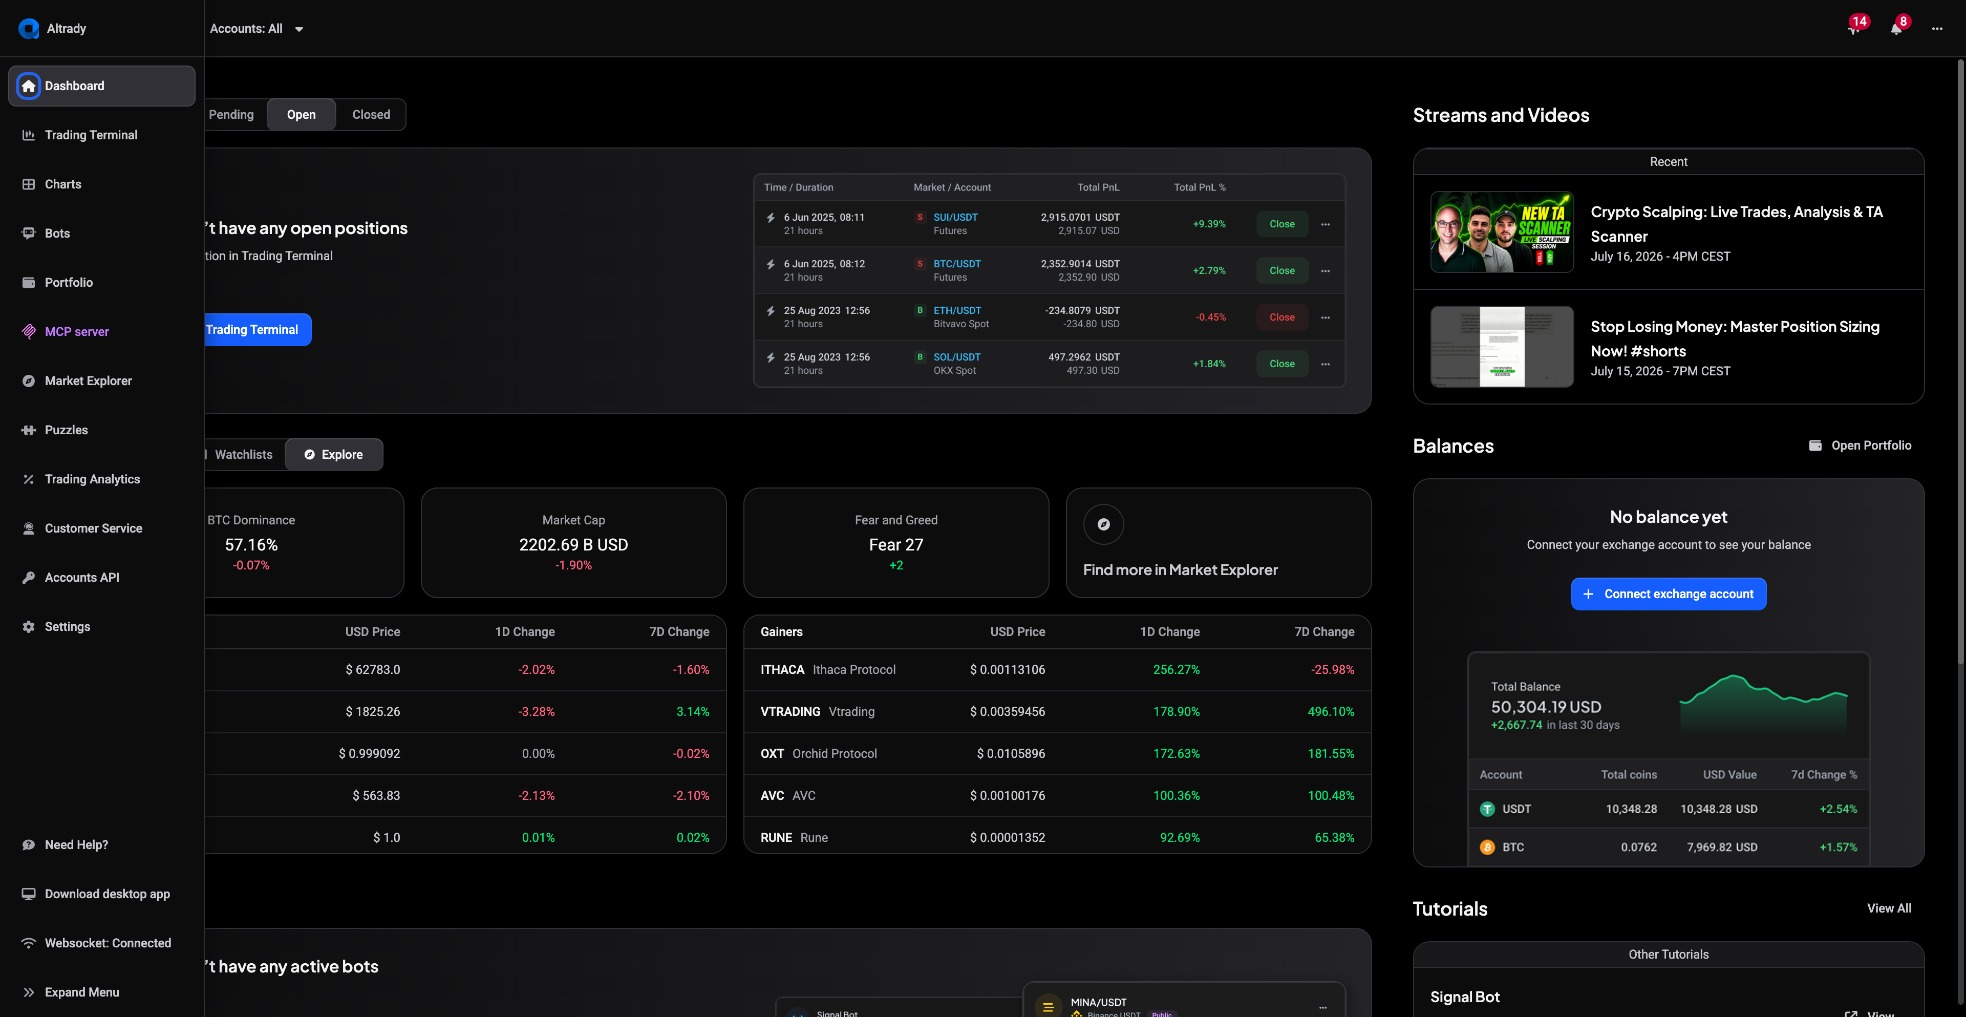Close the SUI/USDT position
This screenshot has width=1966, height=1017.
[x=1282, y=224]
